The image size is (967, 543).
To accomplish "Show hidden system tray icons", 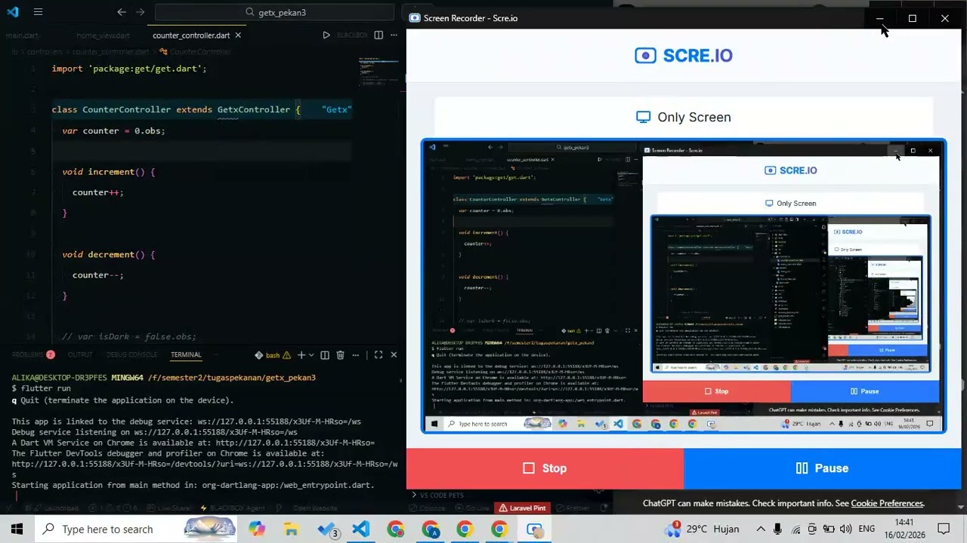I will [x=761, y=529].
